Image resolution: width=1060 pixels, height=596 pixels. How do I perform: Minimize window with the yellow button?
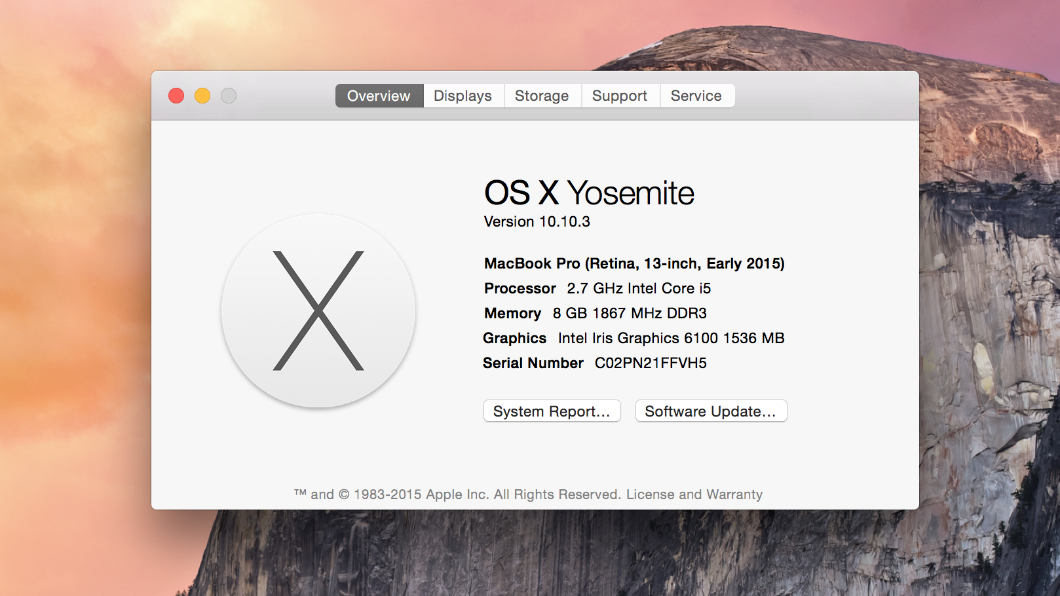point(202,96)
